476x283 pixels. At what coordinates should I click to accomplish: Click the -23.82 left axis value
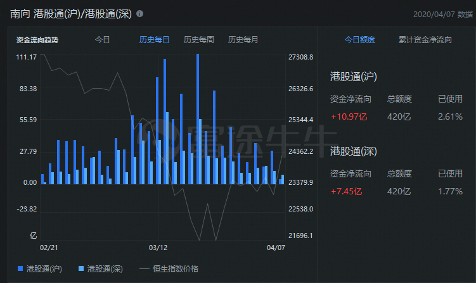(x=27, y=209)
